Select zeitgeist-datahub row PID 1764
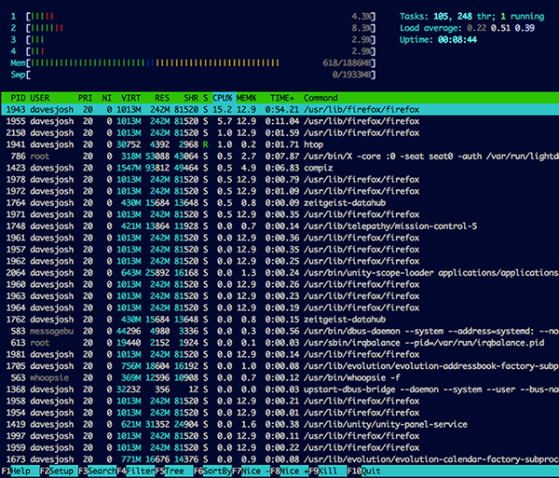This screenshot has width=559, height=478. (280, 203)
